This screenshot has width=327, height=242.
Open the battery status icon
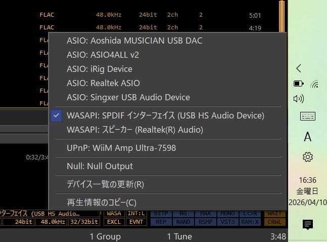click(298, 84)
